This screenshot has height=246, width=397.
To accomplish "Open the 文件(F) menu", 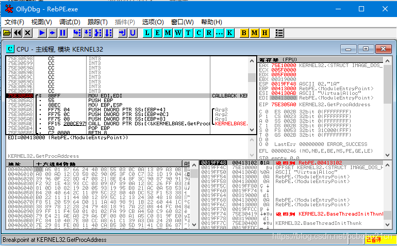I will [14, 22].
